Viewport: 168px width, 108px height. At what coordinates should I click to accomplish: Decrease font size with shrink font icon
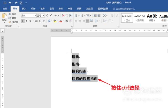coord(51,16)
